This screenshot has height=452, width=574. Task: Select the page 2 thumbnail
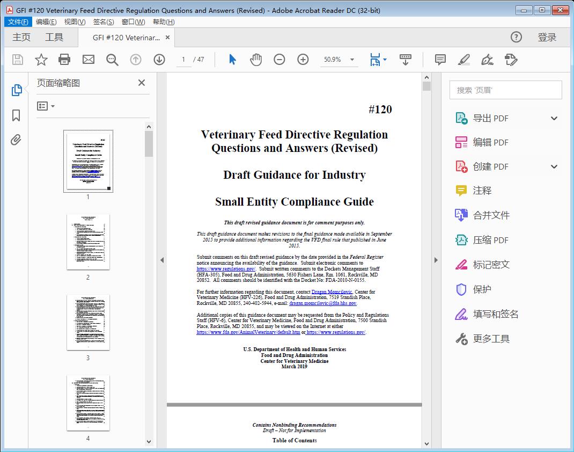[88, 242]
